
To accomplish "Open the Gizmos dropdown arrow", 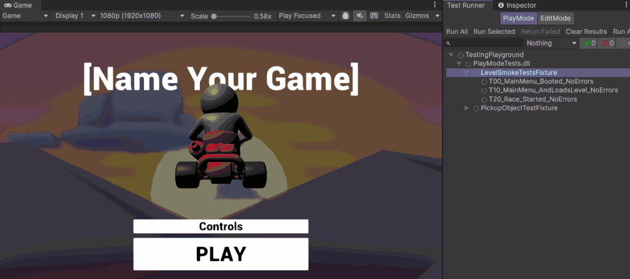I will (437, 16).
